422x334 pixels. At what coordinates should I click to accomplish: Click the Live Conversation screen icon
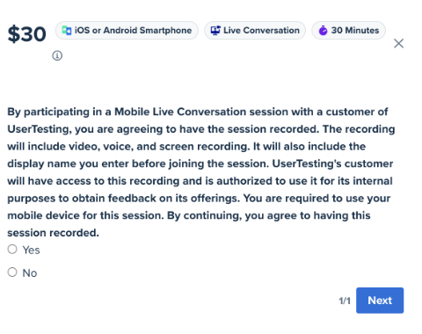coord(215,30)
